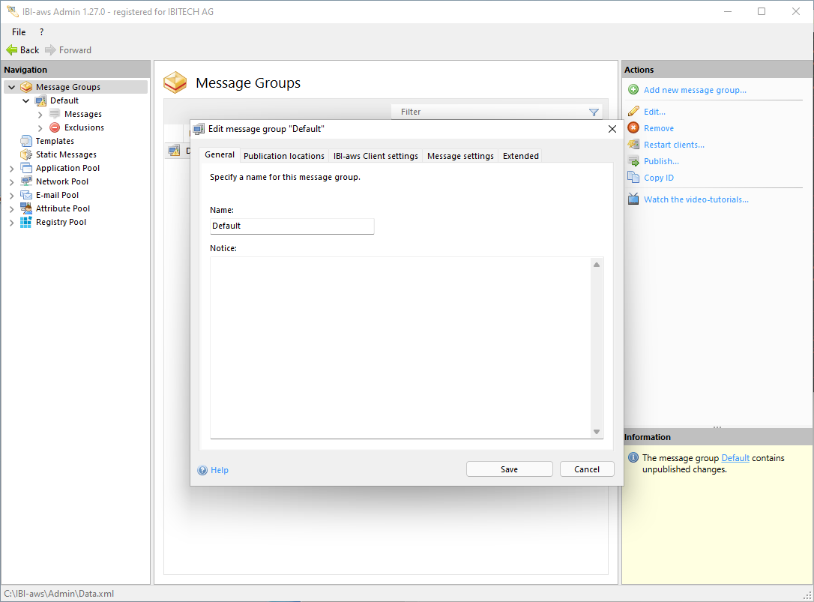814x602 pixels.
Task: Expand the Messages tree node
Action: click(40, 115)
